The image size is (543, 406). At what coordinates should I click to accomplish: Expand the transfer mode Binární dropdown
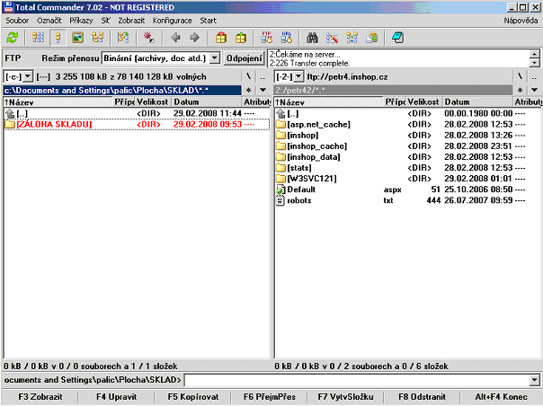coord(215,57)
